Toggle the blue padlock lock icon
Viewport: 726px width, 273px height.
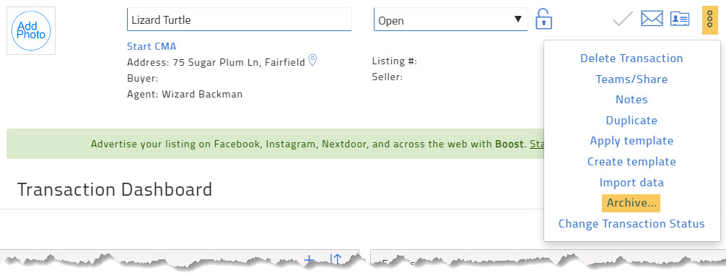(543, 19)
